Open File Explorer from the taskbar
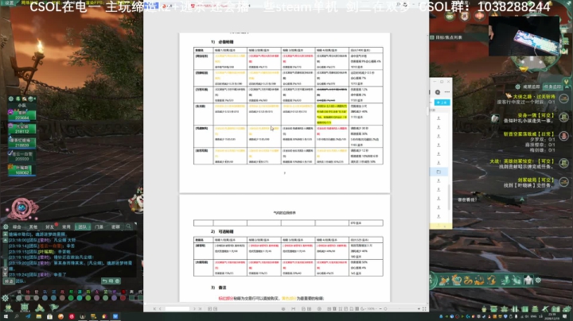Image resolution: width=573 pixels, height=321 pixels. pos(39,316)
